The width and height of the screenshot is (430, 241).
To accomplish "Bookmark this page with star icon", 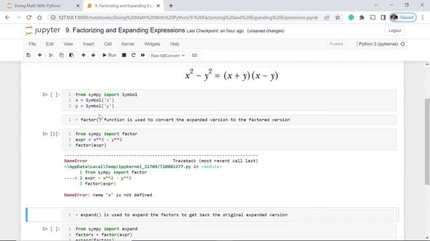I will tap(337, 17).
